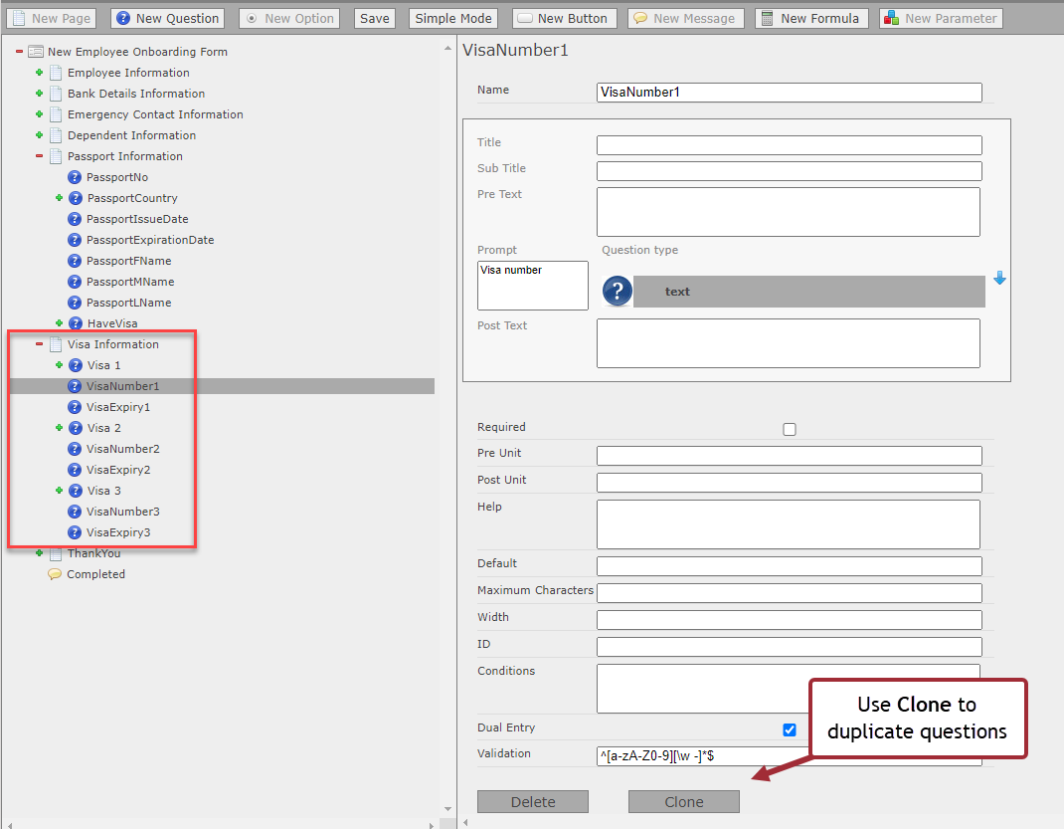Viewport: 1064px width, 829px height.
Task: Collapse the Visa Information page
Action: pos(40,344)
